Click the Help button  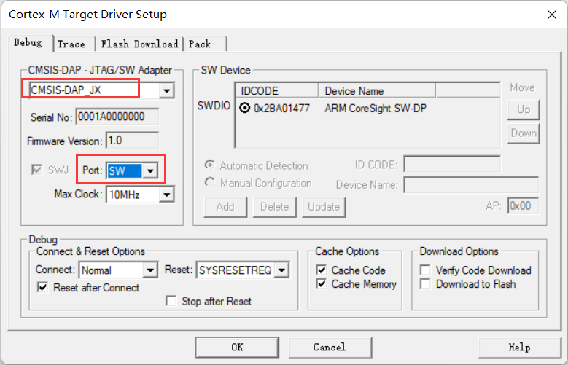pyautogui.click(x=518, y=347)
